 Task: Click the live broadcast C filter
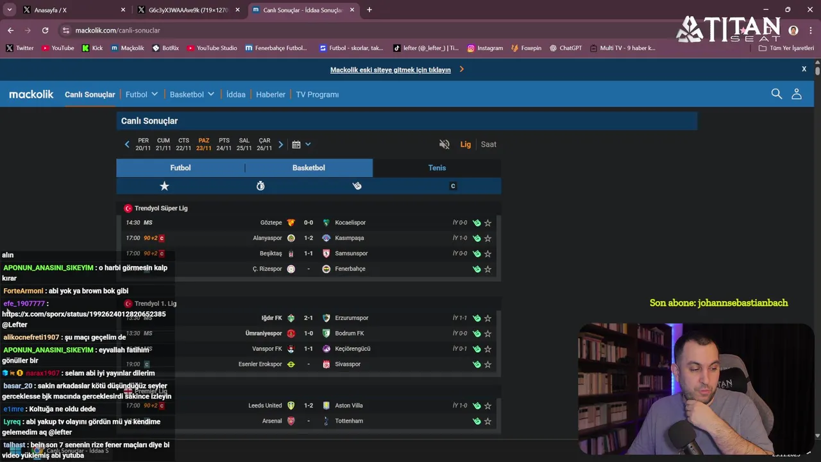coord(453,186)
